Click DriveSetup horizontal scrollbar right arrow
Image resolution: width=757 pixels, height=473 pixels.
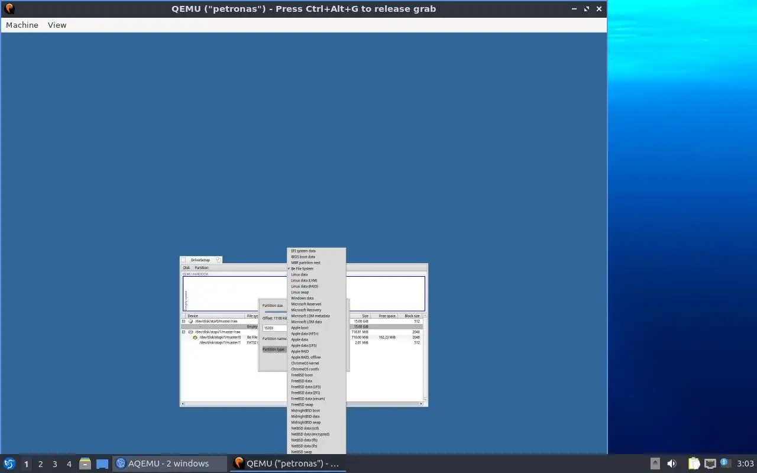[421, 404]
